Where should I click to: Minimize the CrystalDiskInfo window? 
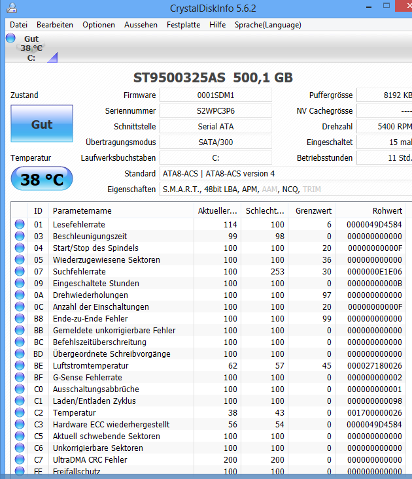(x=369, y=7)
